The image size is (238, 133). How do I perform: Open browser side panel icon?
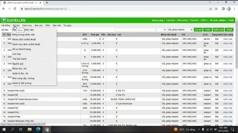coord(223,9)
